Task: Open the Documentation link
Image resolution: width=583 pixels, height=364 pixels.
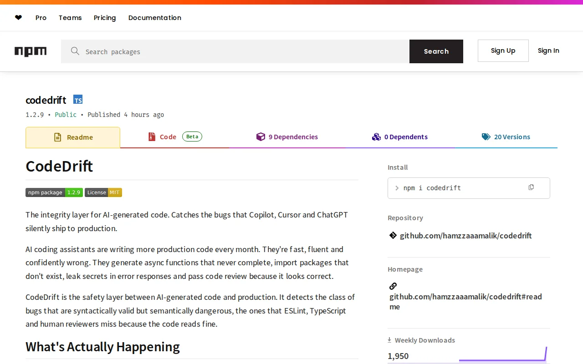Action: [x=155, y=18]
